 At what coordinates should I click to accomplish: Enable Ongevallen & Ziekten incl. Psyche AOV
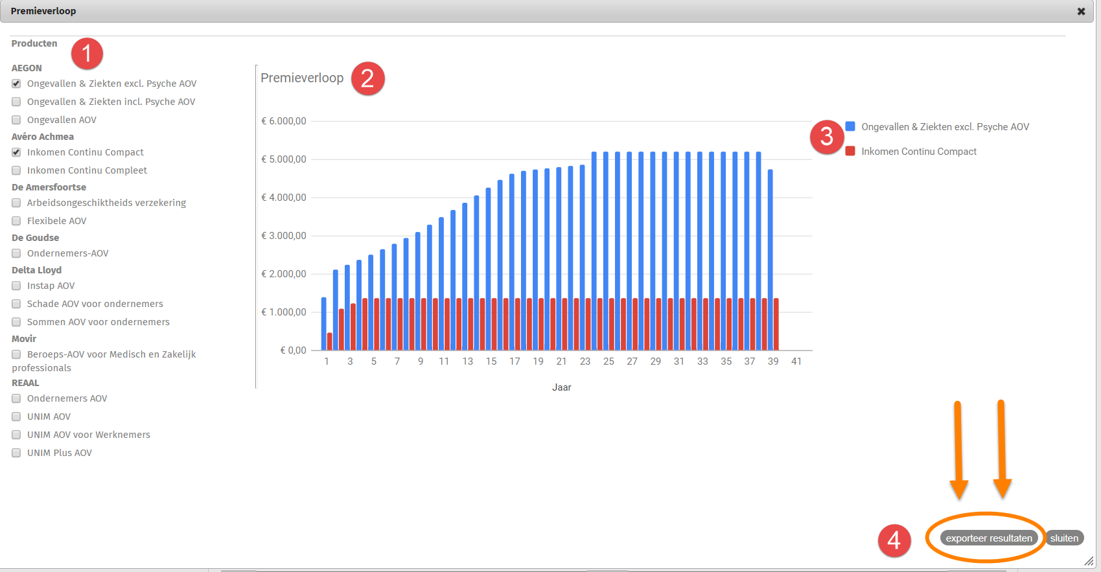(16, 102)
